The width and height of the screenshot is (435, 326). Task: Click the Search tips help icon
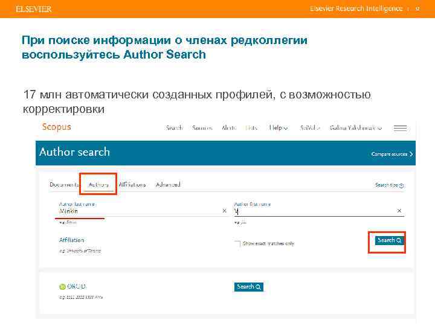pyautogui.click(x=401, y=185)
